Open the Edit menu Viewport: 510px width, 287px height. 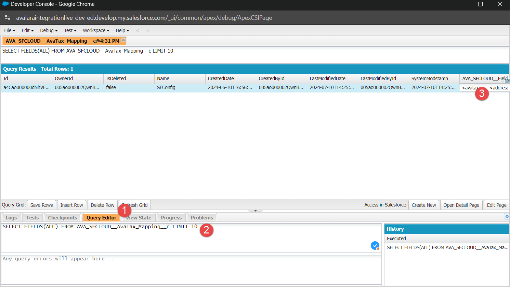[x=28, y=30]
